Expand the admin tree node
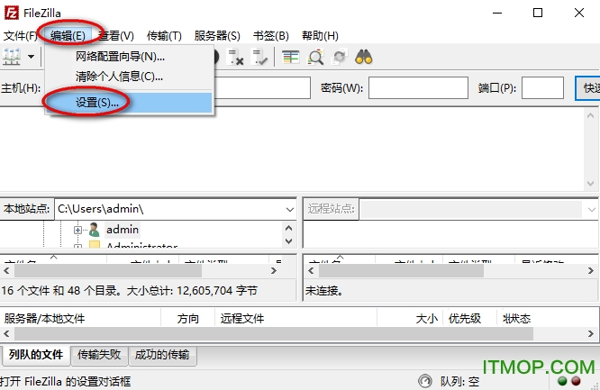 [x=77, y=230]
